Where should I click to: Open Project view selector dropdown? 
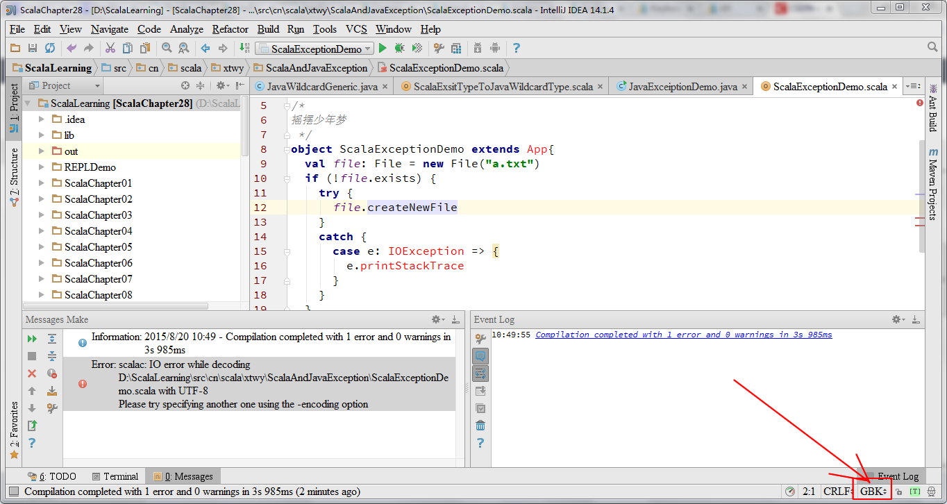pyautogui.click(x=64, y=85)
